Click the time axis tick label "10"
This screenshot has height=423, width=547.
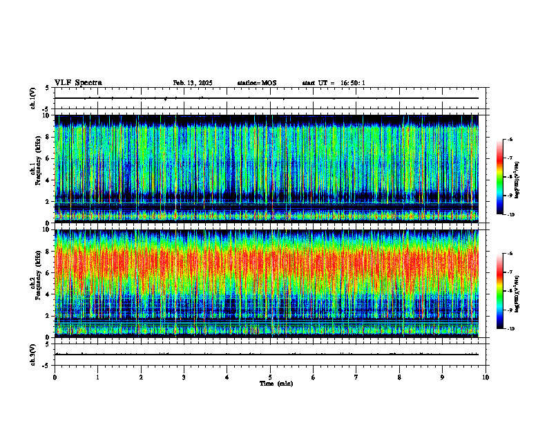click(x=486, y=377)
